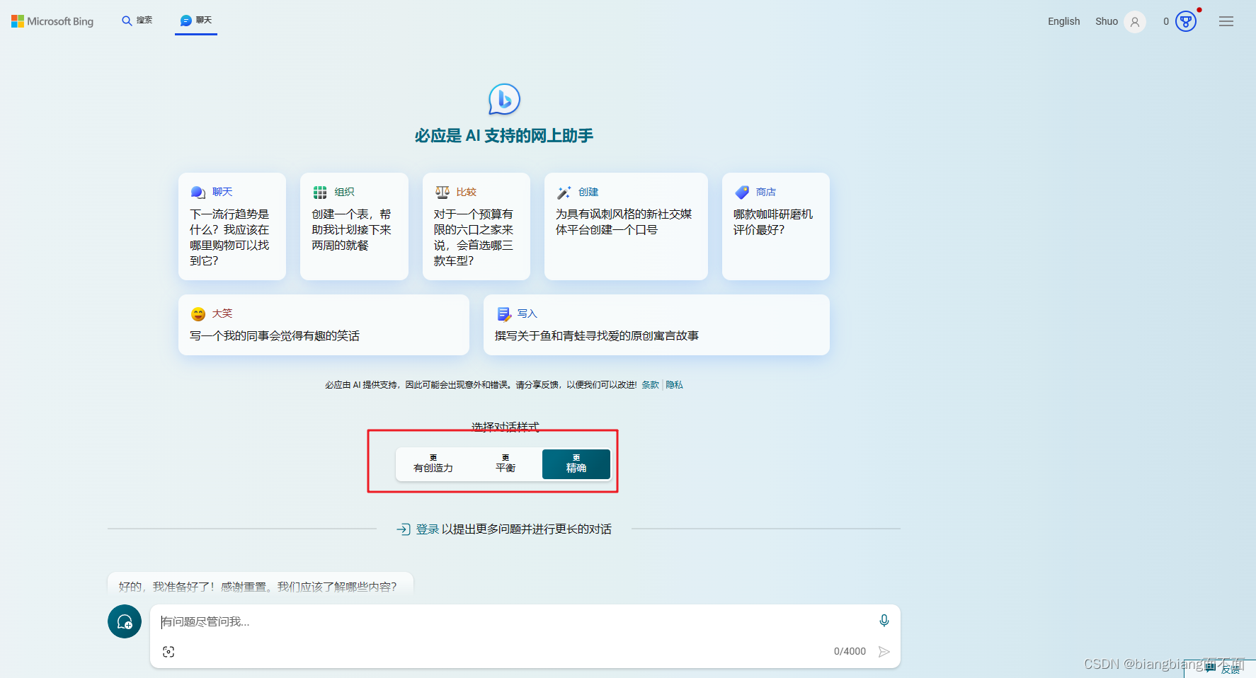Image resolution: width=1256 pixels, height=678 pixels.
Task: Click the 组织 grid card icon
Action: point(320,193)
